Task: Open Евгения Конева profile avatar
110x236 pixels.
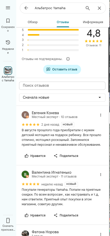Action: [x=25, y=115]
